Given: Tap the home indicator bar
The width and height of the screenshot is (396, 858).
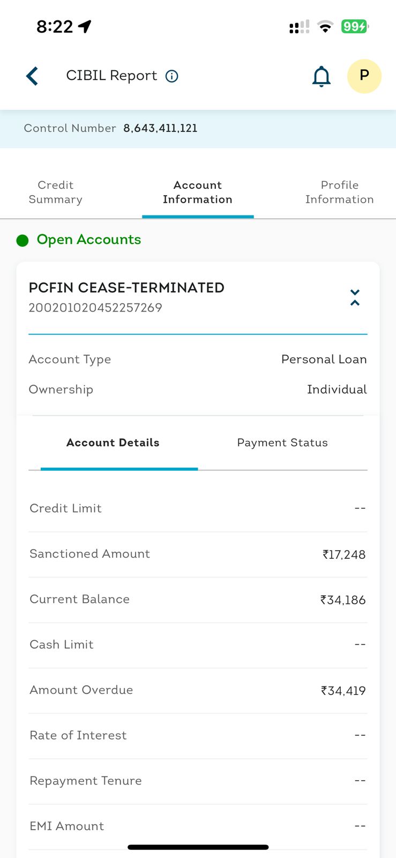Looking at the screenshot, I should 198,847.
